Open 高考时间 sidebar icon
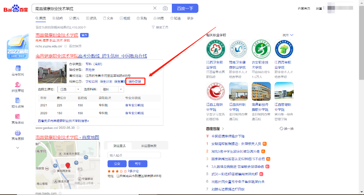This screenshot has width=364, height=195. 18,71
